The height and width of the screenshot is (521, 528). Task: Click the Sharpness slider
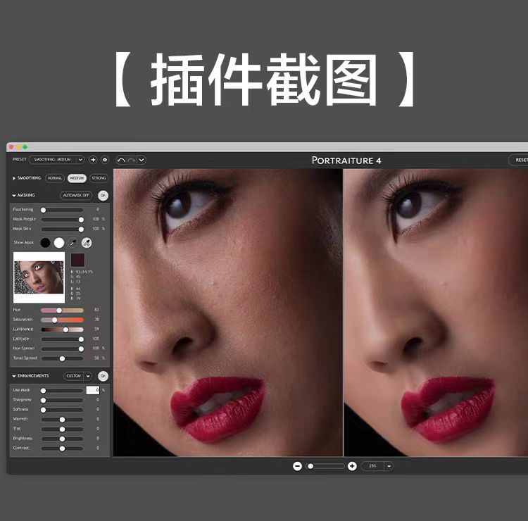(62, 401)
